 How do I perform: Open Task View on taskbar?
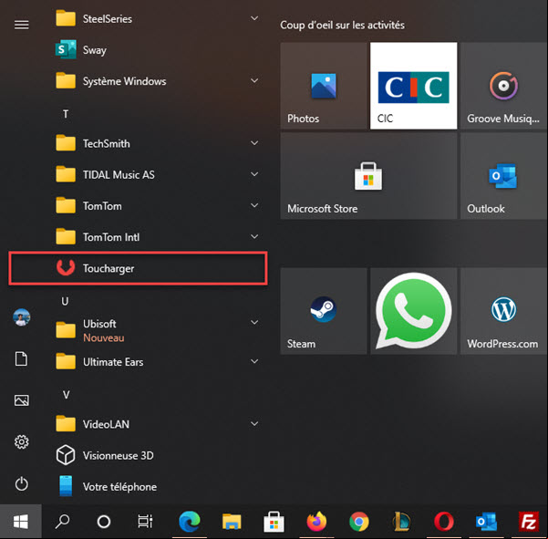click(145, 522)
